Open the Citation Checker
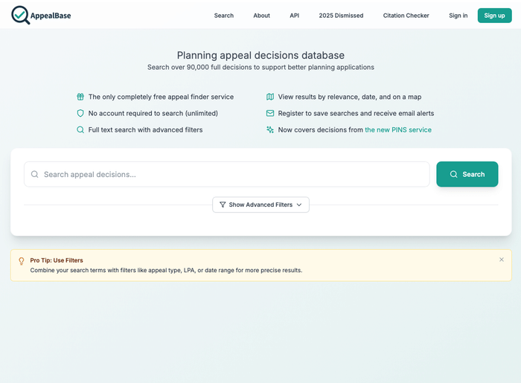This screenshot has height=383, width=521. tap(406, 16)
